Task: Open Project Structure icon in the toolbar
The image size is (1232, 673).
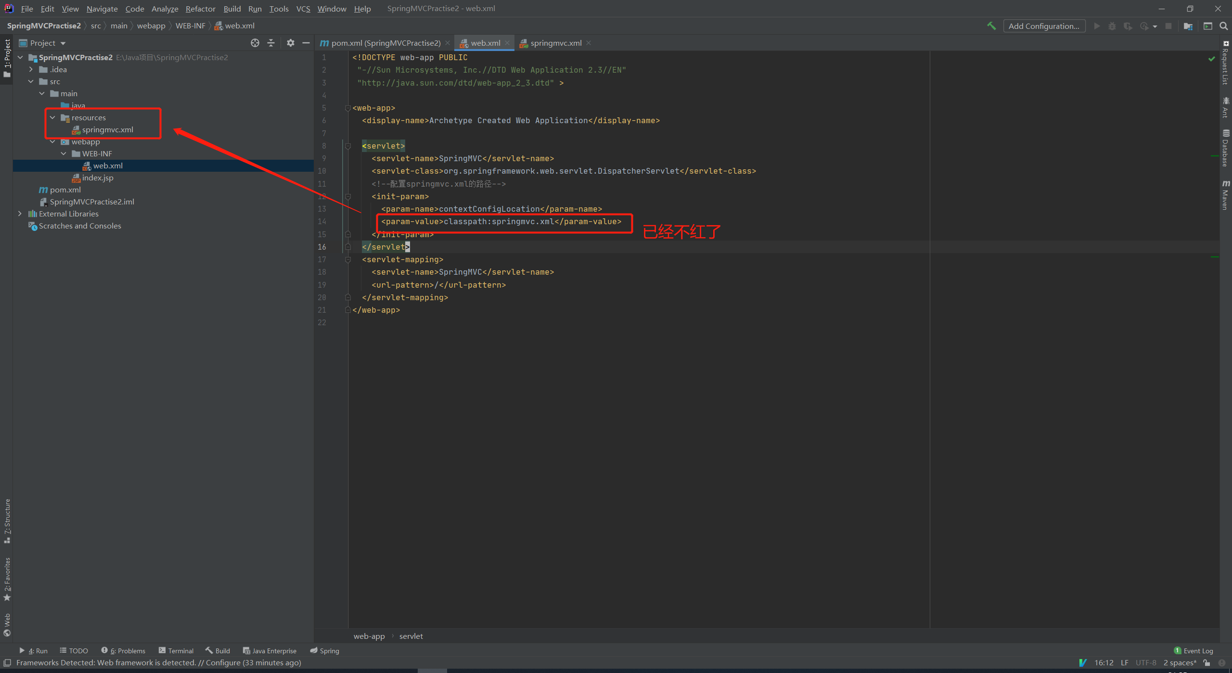Action: tap(1188, 26)
